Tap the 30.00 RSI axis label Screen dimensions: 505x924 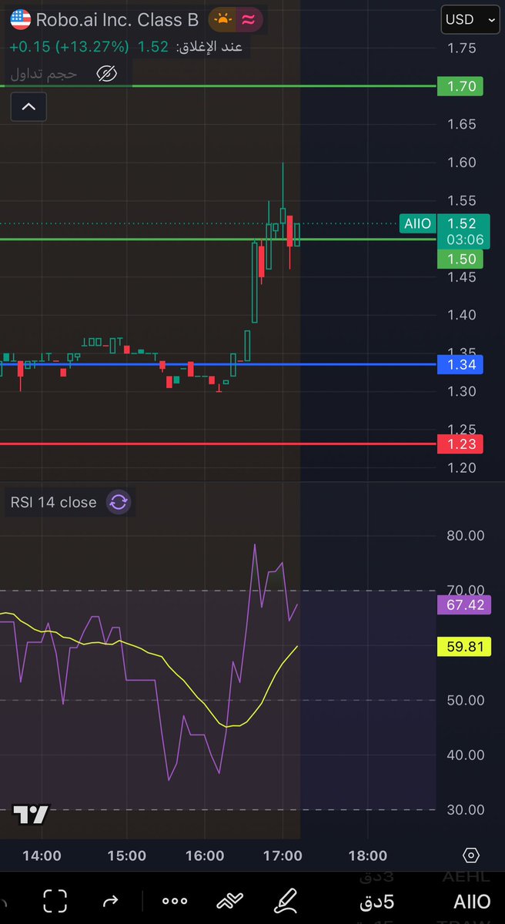point(466,809)
